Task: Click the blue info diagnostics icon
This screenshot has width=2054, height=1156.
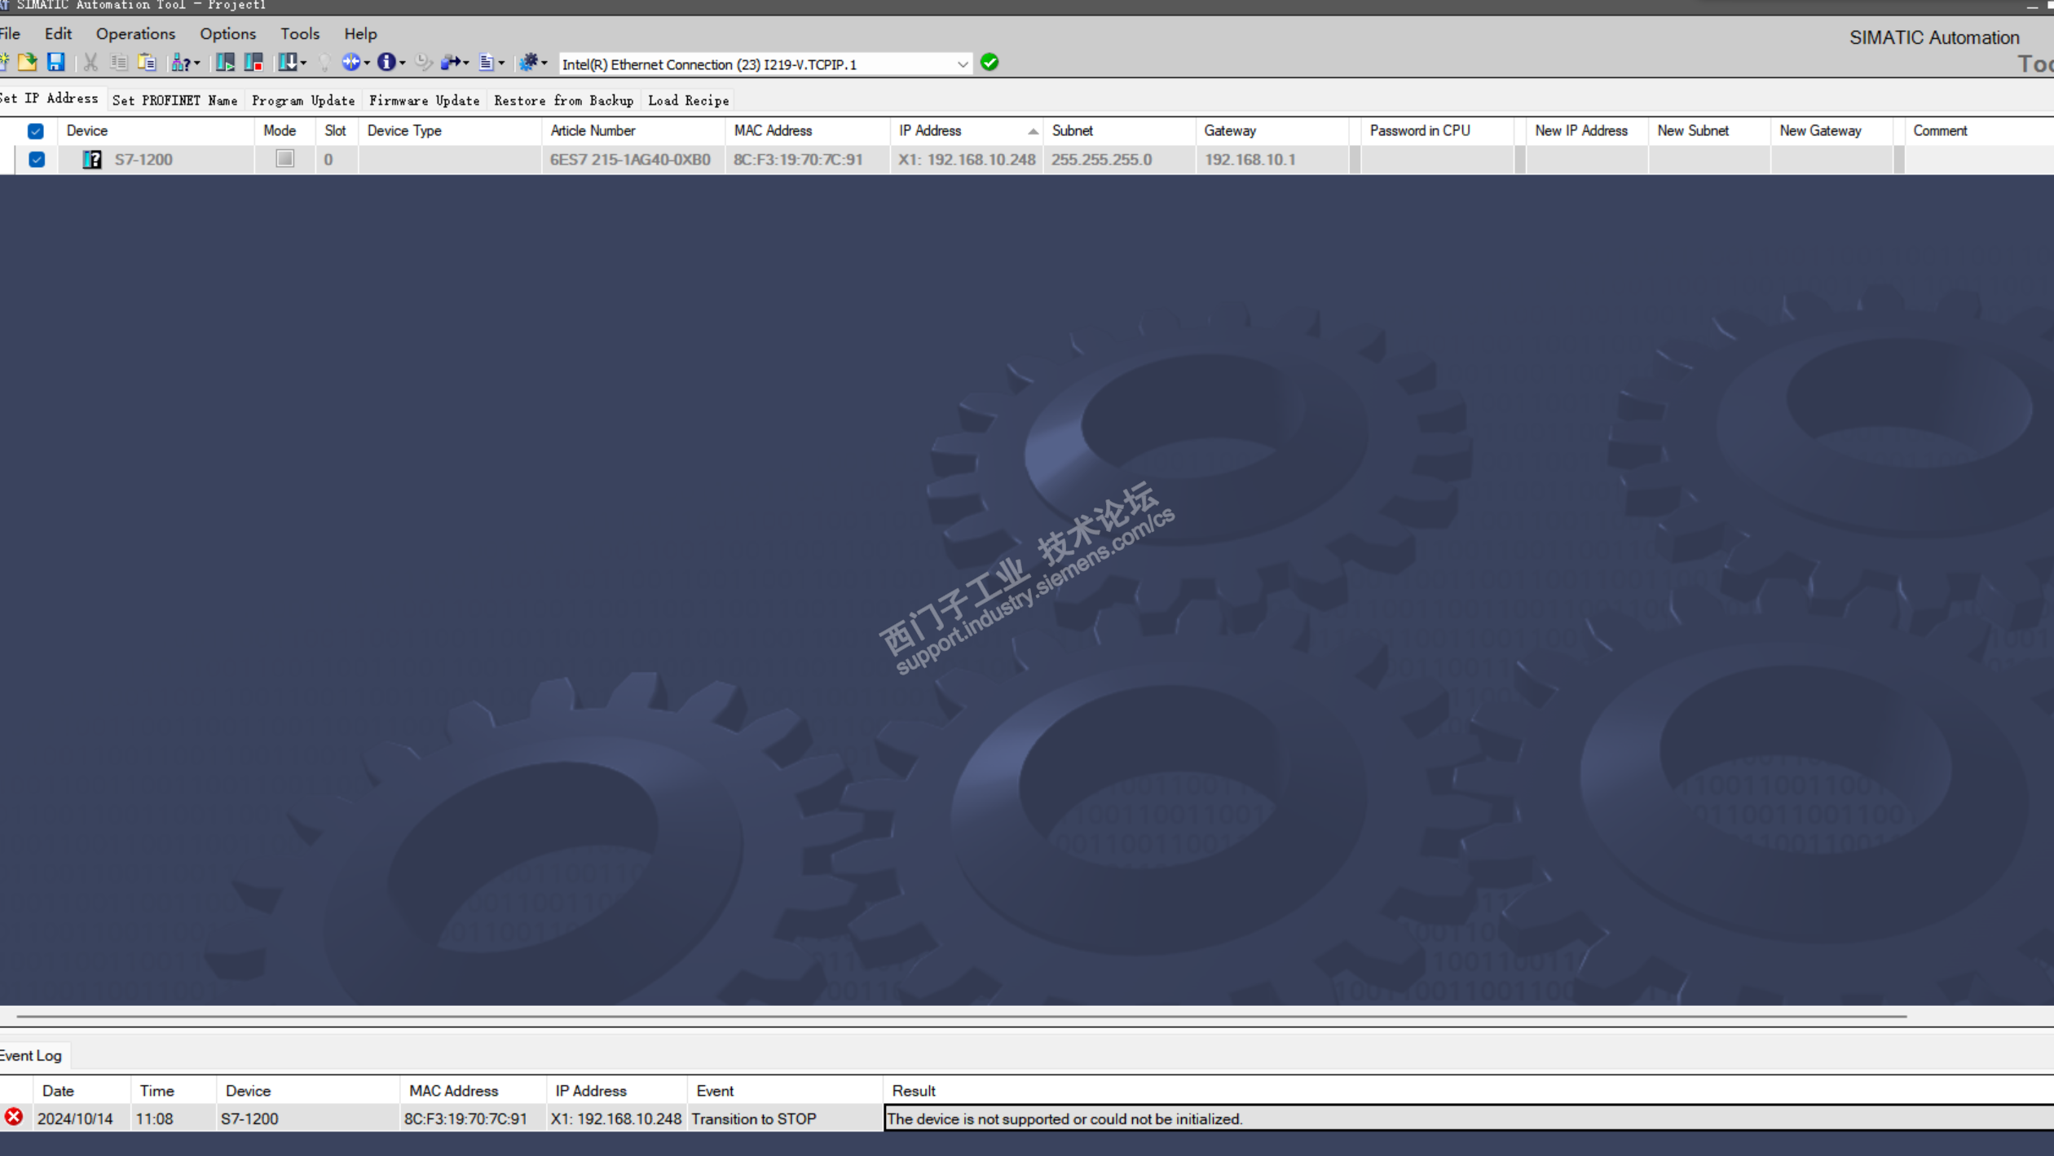Action: (x=386, y=63)
